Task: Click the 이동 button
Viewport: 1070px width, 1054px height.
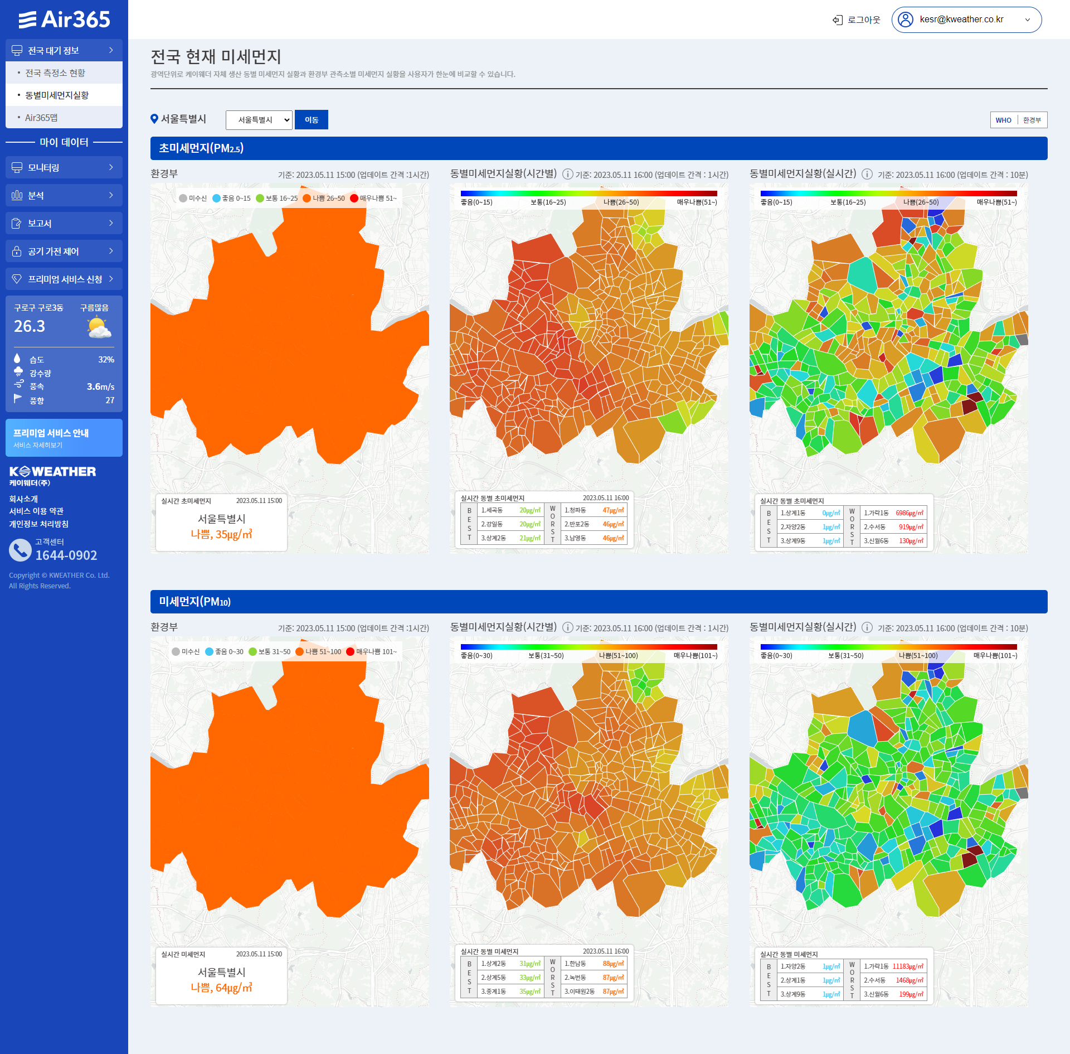Action: pyautogui.click(x=312, y=120)
